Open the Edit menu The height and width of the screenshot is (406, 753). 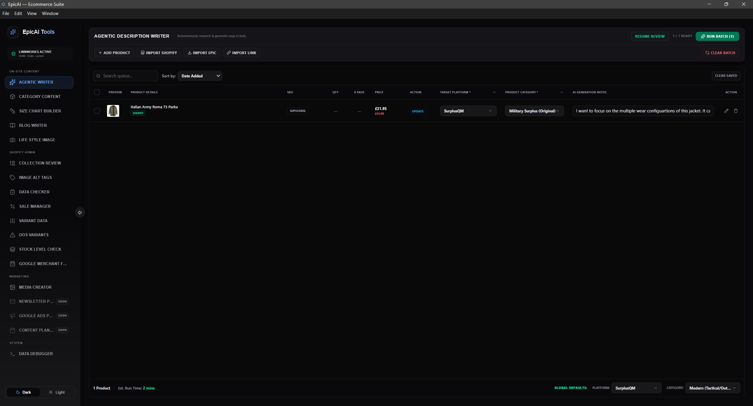pos(18,14)
